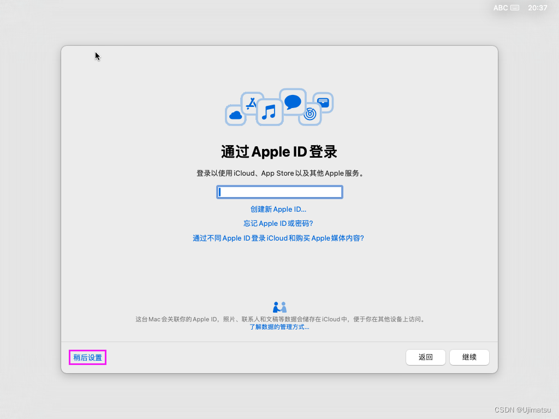Click the Find My radar icon
Image resolution: width=559 pixels, height=419 pixels.
click(310, 114)
